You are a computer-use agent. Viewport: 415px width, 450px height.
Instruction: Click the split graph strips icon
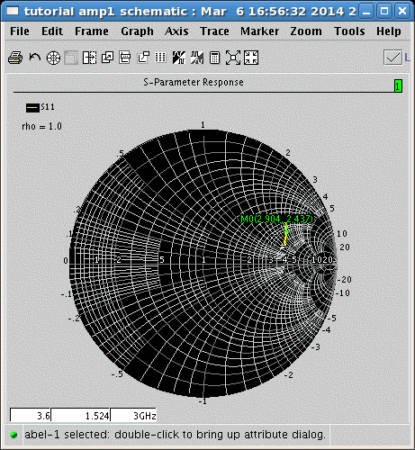click(89, 58)
